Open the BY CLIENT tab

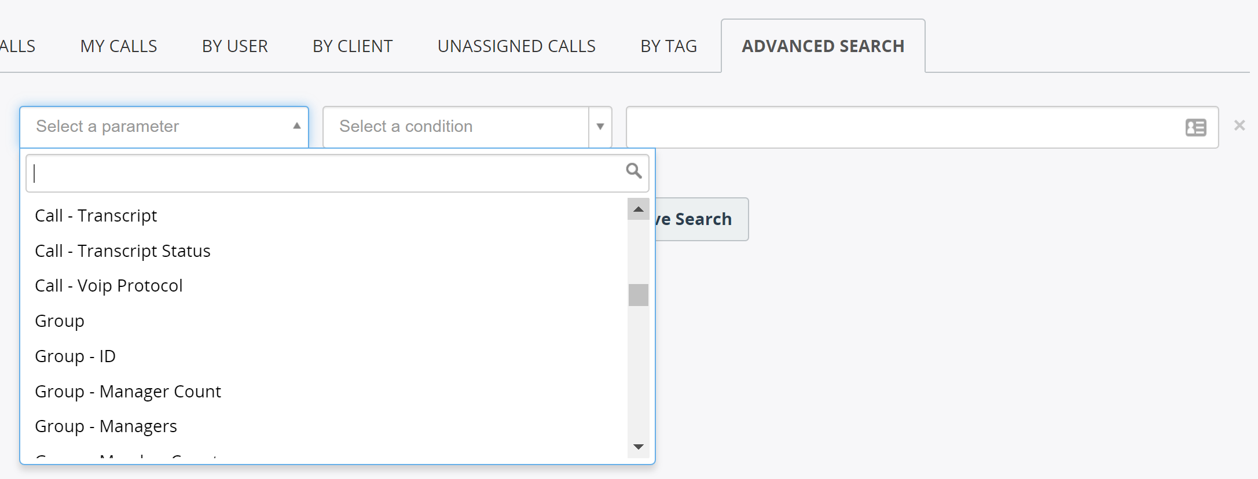[353, 46]
